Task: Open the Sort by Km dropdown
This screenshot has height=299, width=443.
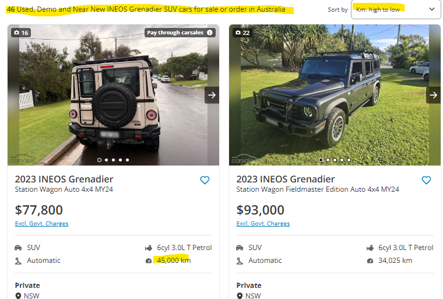Action: (396, 9)
